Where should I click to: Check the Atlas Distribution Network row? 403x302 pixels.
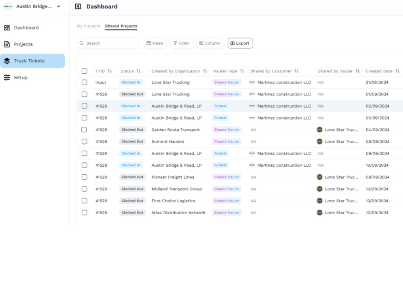coord(84,213)
